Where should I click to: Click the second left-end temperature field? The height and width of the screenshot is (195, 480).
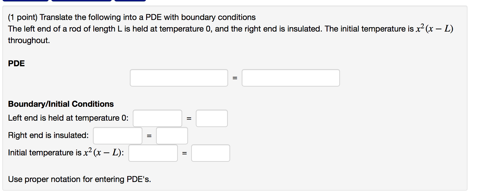[x=212, y=118]
